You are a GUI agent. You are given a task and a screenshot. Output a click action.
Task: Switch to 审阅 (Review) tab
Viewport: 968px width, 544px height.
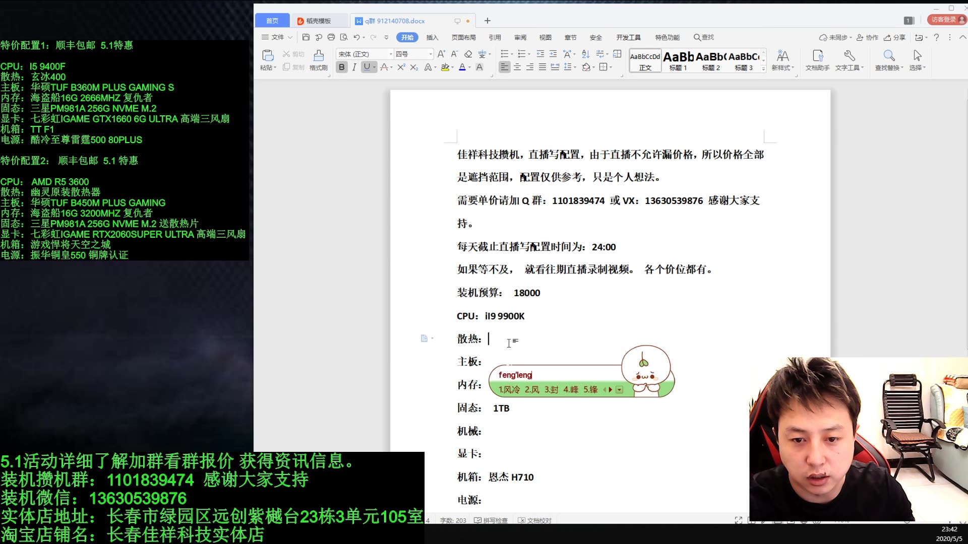tap(520, 37)
